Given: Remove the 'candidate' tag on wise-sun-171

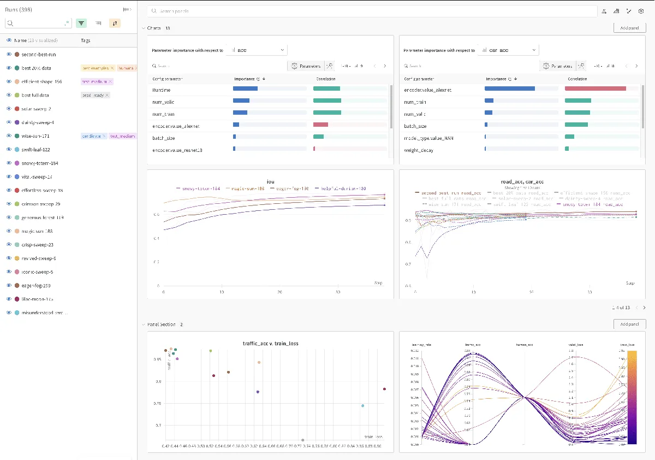Looking at the screenshot, I should (104, 136).
